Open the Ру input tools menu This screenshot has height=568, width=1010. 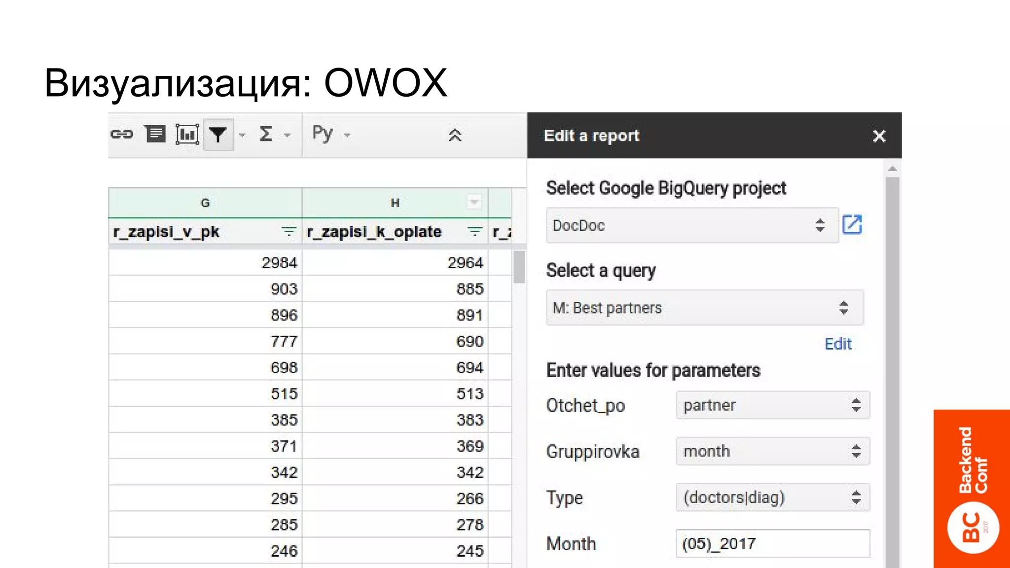point(331,134)
